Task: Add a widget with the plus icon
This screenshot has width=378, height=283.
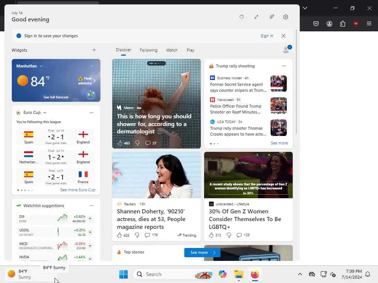Action: pos(94,50)
